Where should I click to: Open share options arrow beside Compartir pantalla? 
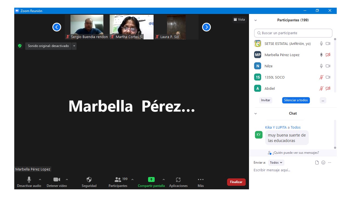coord(164,180)
